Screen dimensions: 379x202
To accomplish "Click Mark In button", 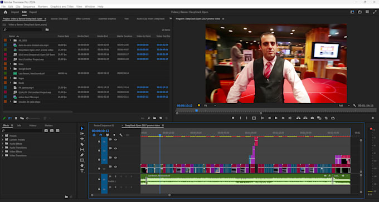I will click(240, 118).
